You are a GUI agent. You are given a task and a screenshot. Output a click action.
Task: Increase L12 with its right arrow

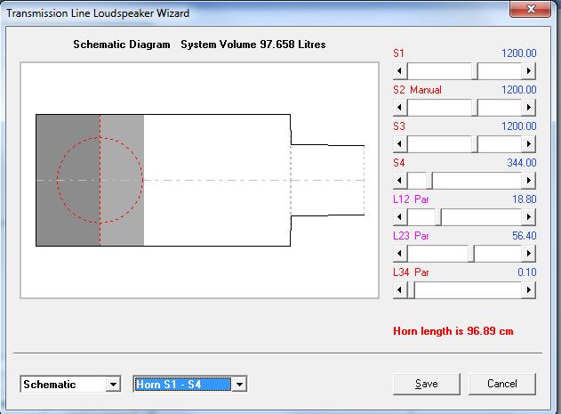click(x=528, y=217)
